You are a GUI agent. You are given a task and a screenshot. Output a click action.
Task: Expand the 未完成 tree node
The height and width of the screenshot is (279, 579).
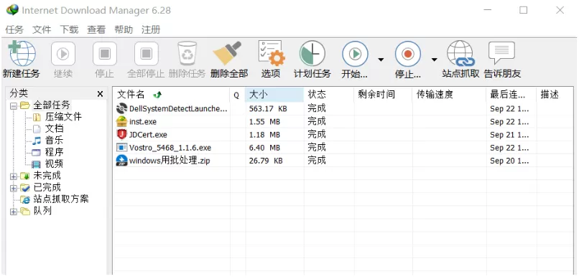(x=14, y=176)
